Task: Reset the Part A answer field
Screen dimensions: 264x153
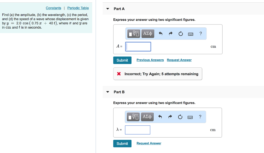Action: [180, 34]
